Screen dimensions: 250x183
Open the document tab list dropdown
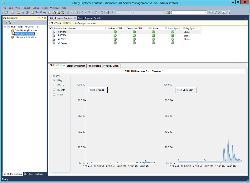[x=246, y=18]
